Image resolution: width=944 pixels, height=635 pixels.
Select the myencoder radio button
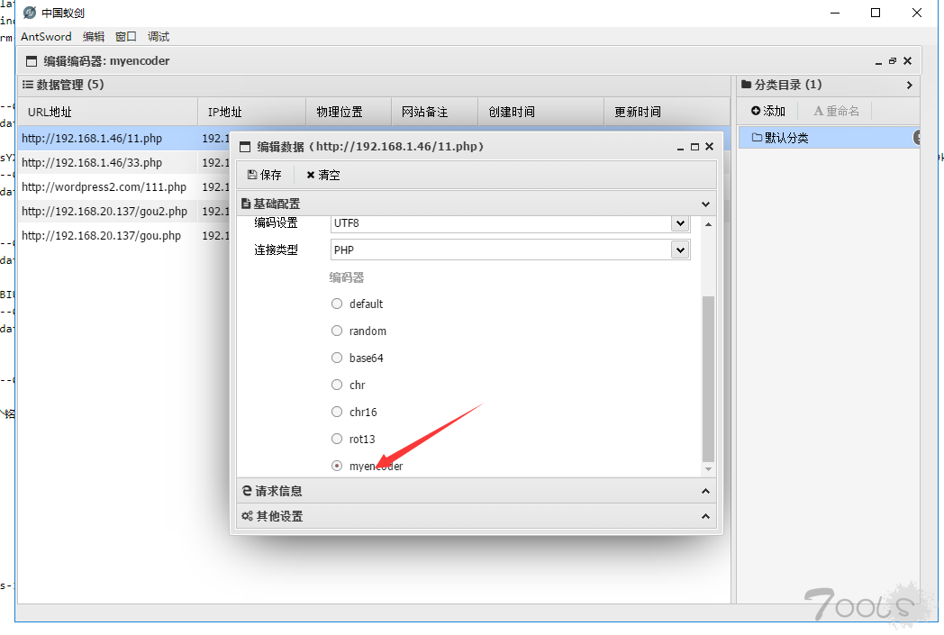337,466
